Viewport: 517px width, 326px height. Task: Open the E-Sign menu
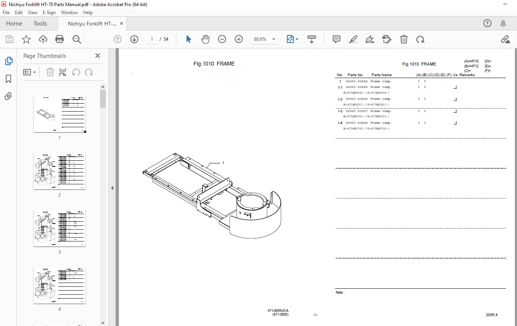49,13
